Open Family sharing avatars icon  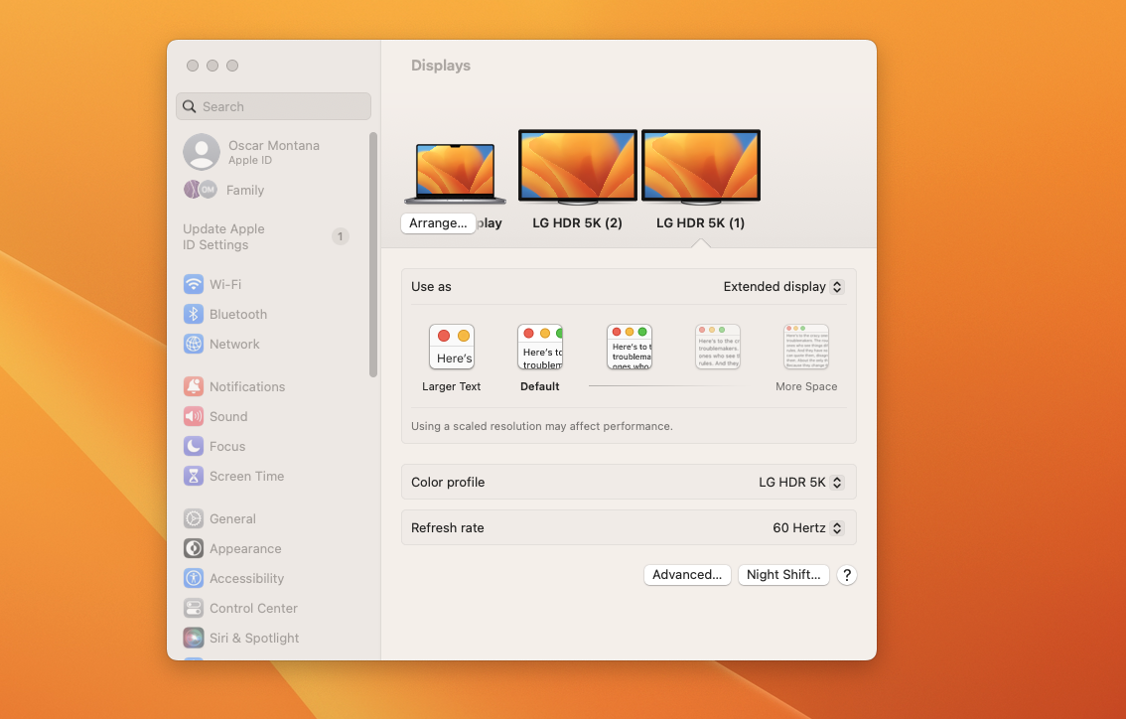tap(201, 190)
